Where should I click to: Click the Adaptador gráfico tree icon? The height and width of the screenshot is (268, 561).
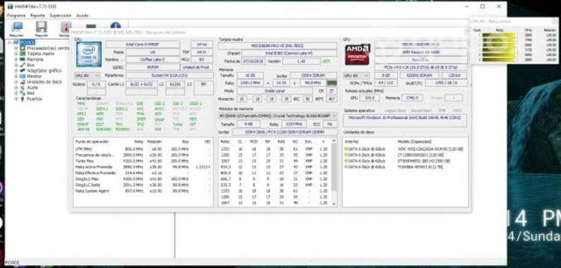click(x=23, y=71)
